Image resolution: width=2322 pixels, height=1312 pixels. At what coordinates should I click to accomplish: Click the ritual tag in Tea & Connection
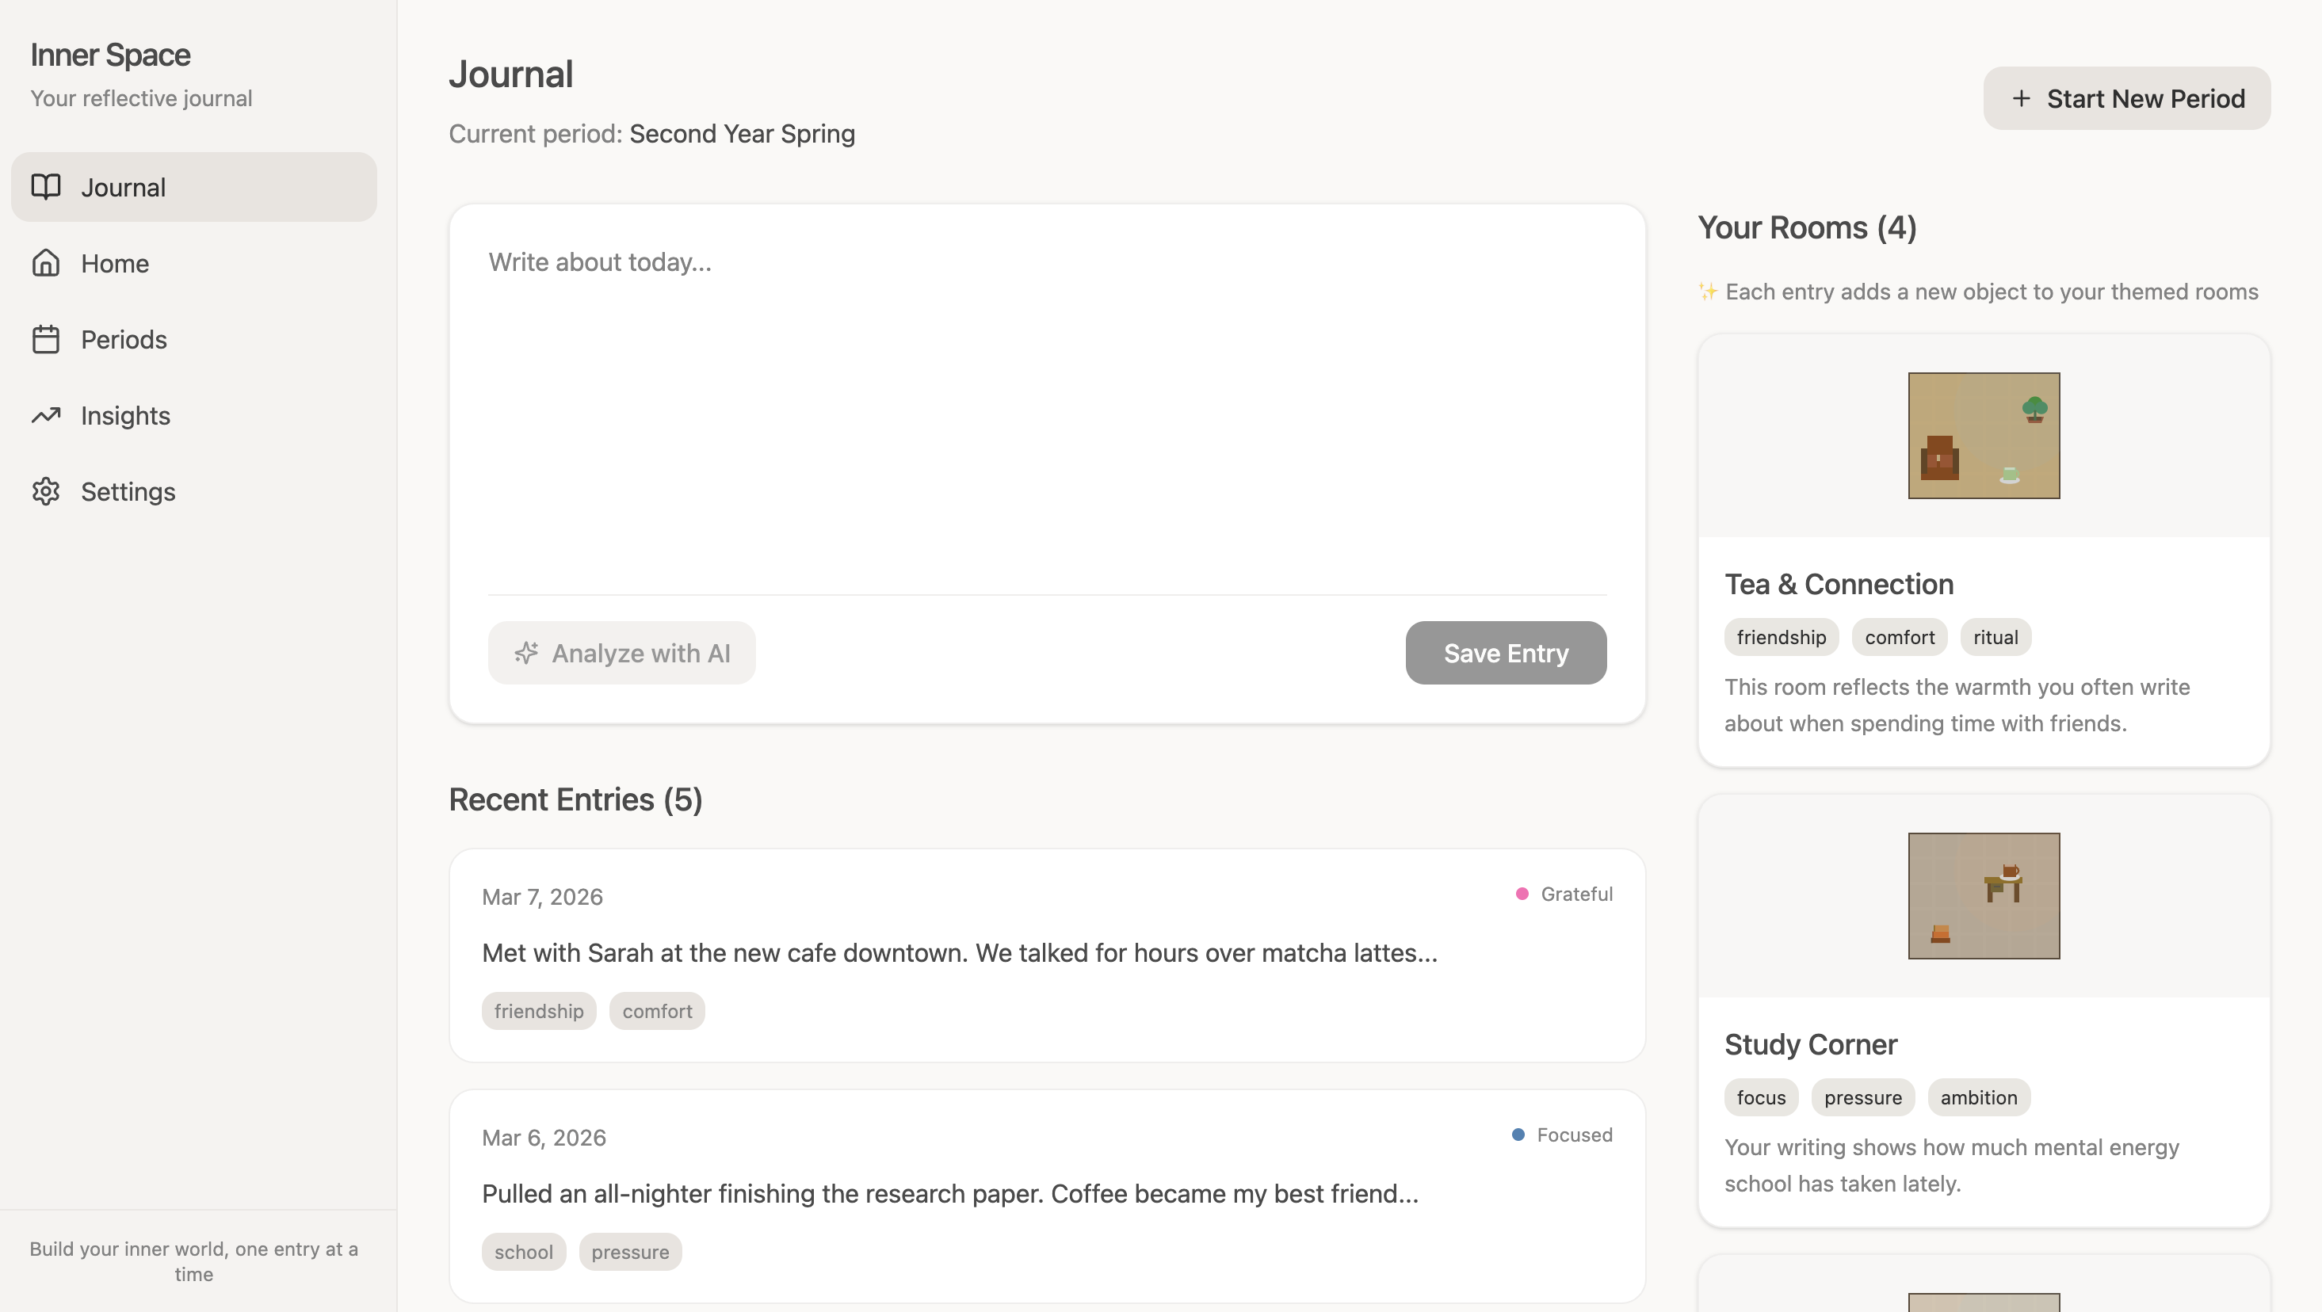coord(1995,637)
